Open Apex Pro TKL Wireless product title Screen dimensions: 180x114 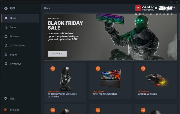click(x=105, y=94)
